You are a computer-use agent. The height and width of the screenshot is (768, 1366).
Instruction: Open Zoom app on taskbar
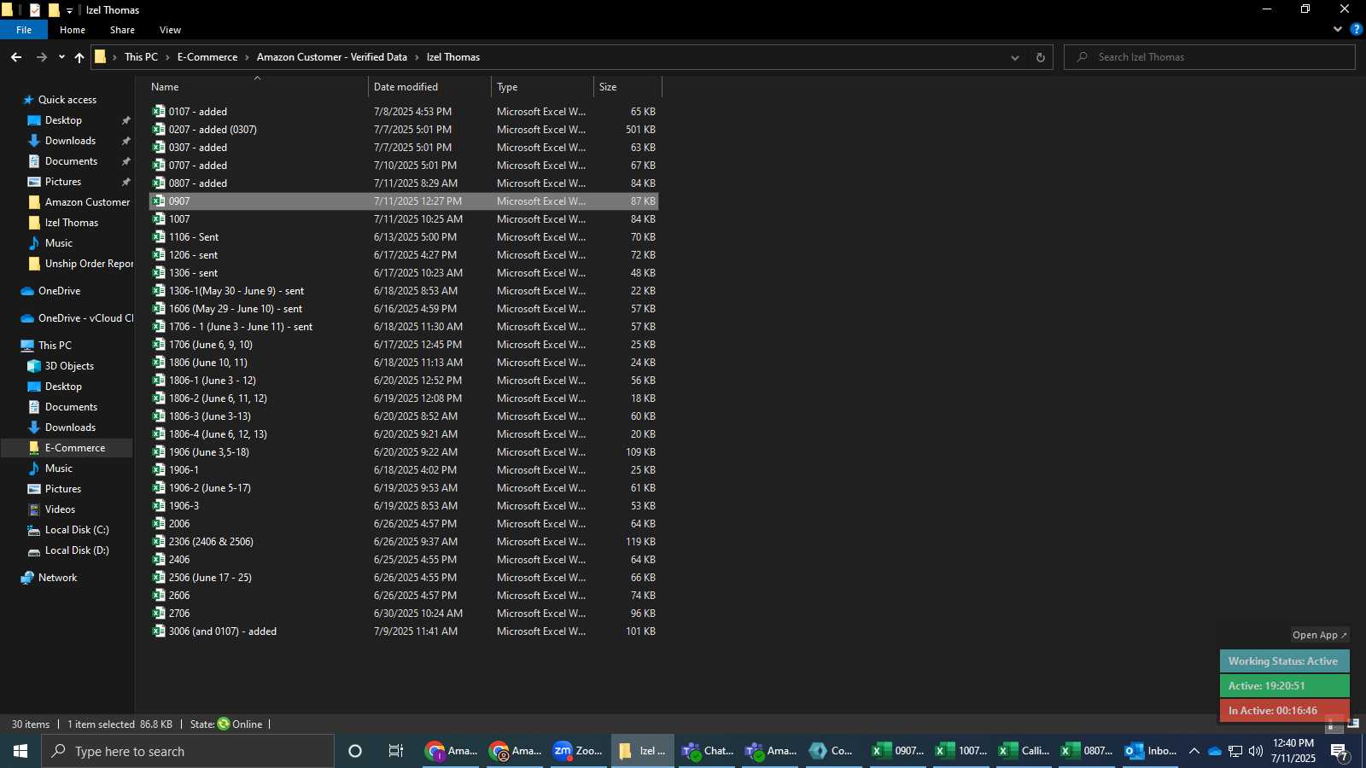pyautogui.click(x=578, y=751)
